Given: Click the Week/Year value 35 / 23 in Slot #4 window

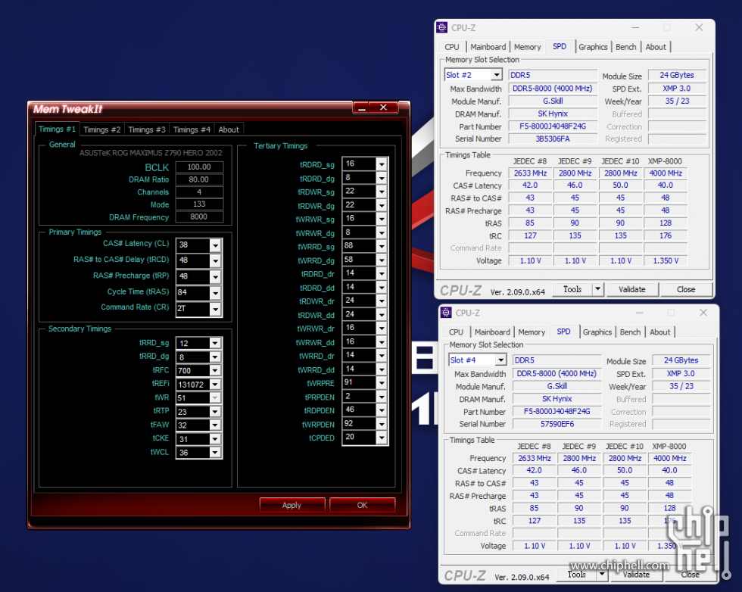Looking at the screenshot, I should click(681, 386).
